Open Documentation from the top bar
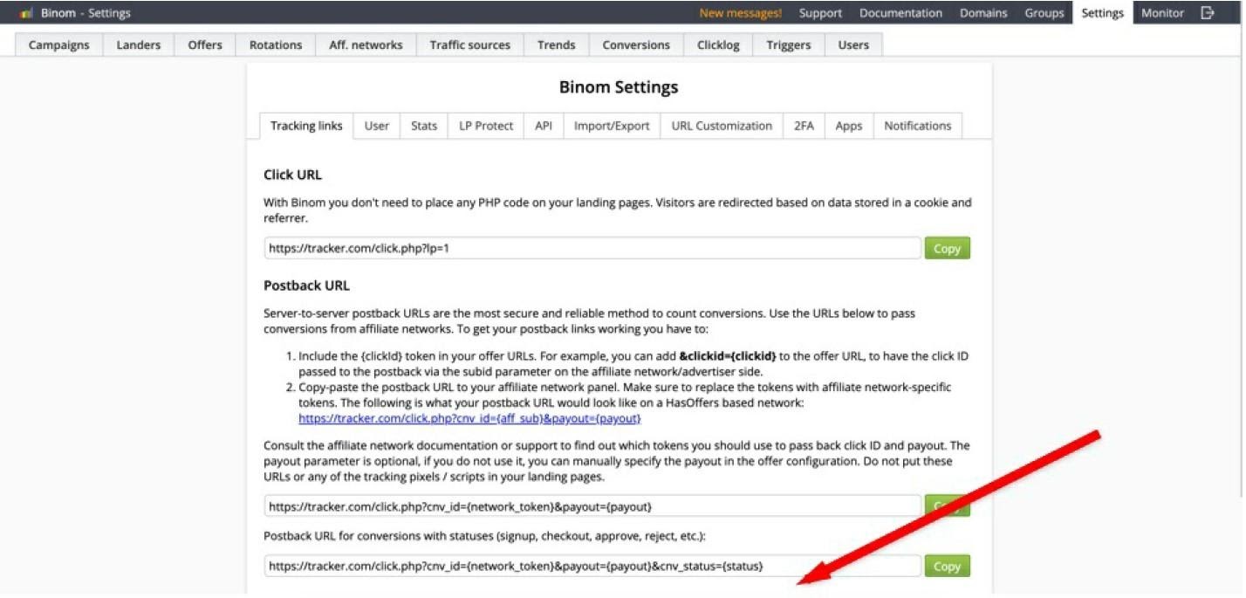Image resolution: width=1246 pixels, height=598 pixels. coord(900,13)
